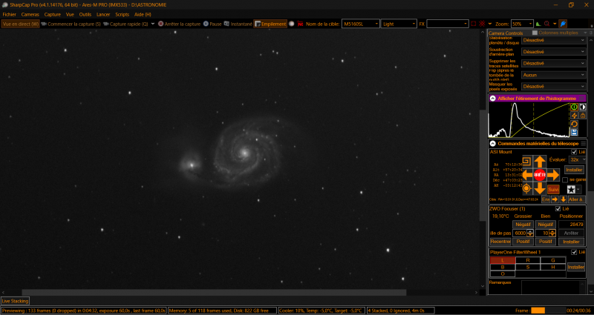Collapse the Commandes matérielles du télescope section

pos(492,144)
